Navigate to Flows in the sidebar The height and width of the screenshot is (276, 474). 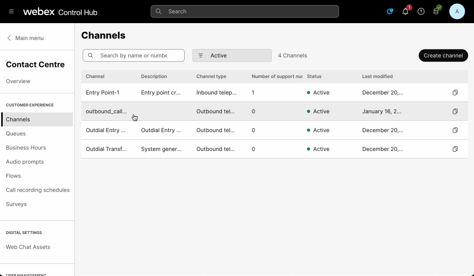click(13, 176)
